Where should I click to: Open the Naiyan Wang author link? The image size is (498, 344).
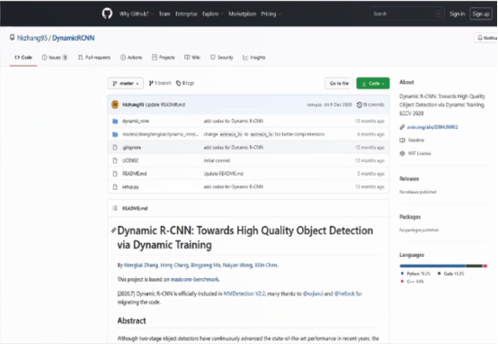pos(237,265)
